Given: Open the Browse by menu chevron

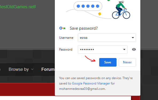Looking at the screenshot, I should point(32,69).
